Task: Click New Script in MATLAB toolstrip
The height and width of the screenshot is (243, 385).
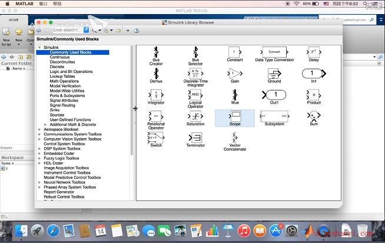Action: point(6,37)
